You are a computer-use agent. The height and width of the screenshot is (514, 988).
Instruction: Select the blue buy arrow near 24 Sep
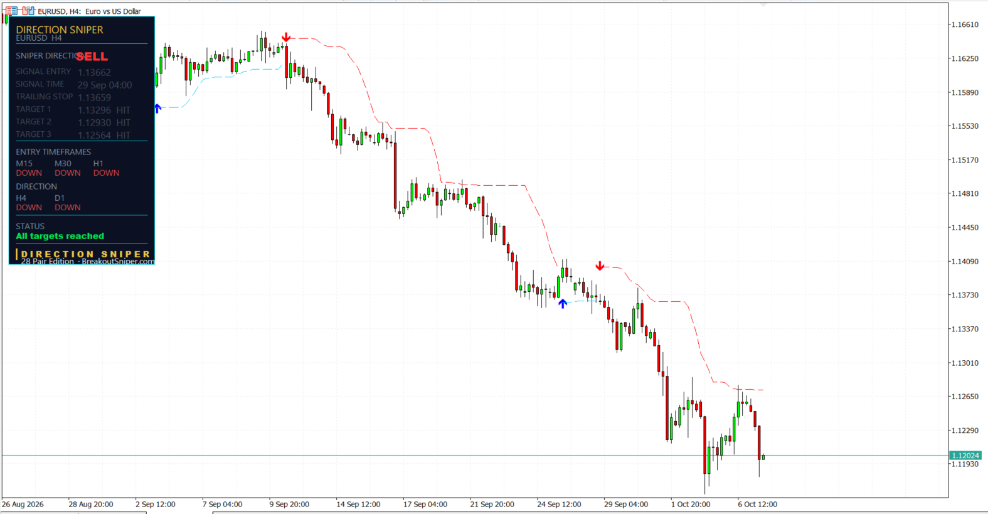click(563, 304)
